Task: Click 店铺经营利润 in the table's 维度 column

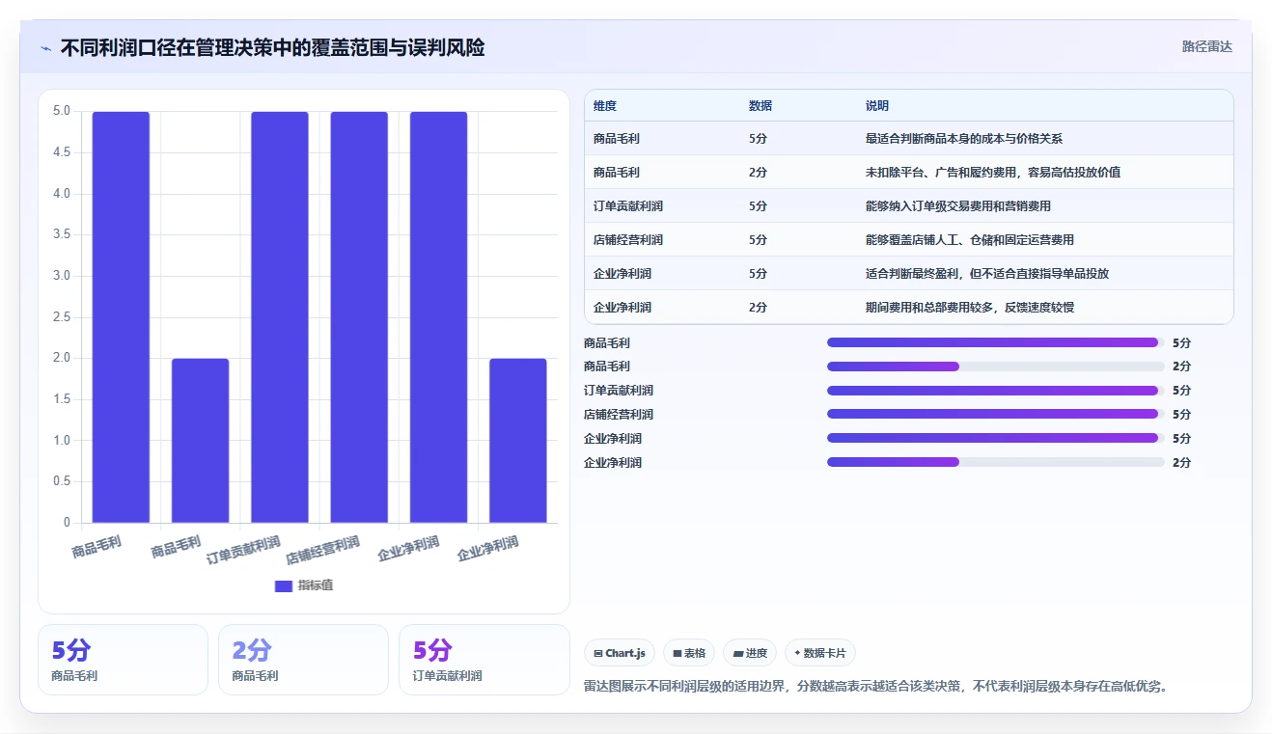Action: point(628,240)
